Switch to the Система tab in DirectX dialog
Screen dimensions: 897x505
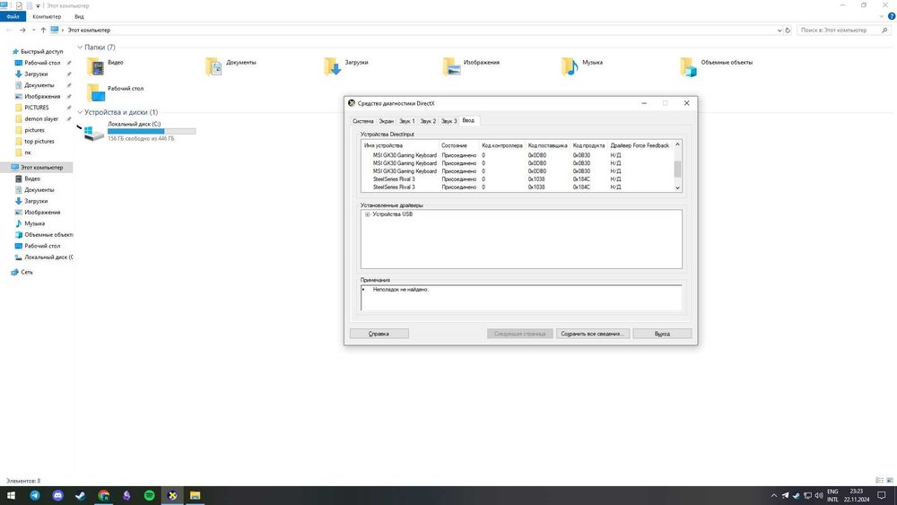coord(362,121)
